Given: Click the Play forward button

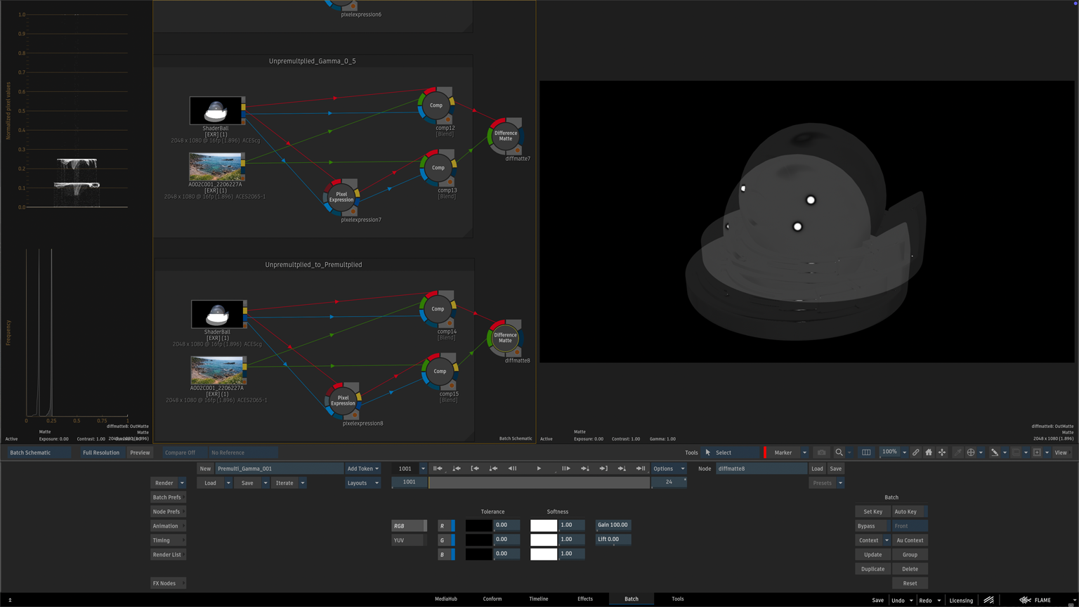Looking at the screenshot, I should point(539,469).
